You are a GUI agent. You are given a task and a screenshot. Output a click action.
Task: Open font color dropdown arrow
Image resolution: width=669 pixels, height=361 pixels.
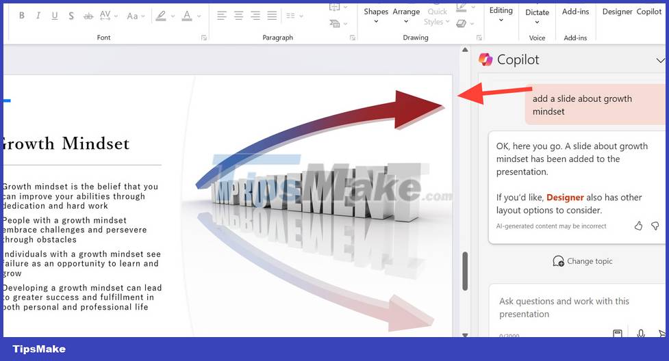(x=199, y=16)
